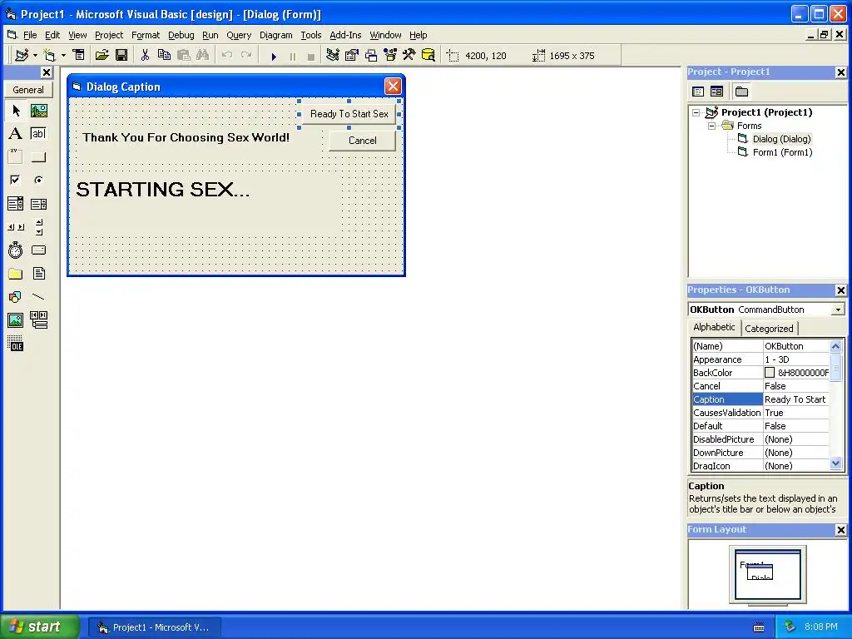Open the Properties Window toolbar icon
This screenshot has height=639, width=852.
click(x=352, y=56)
